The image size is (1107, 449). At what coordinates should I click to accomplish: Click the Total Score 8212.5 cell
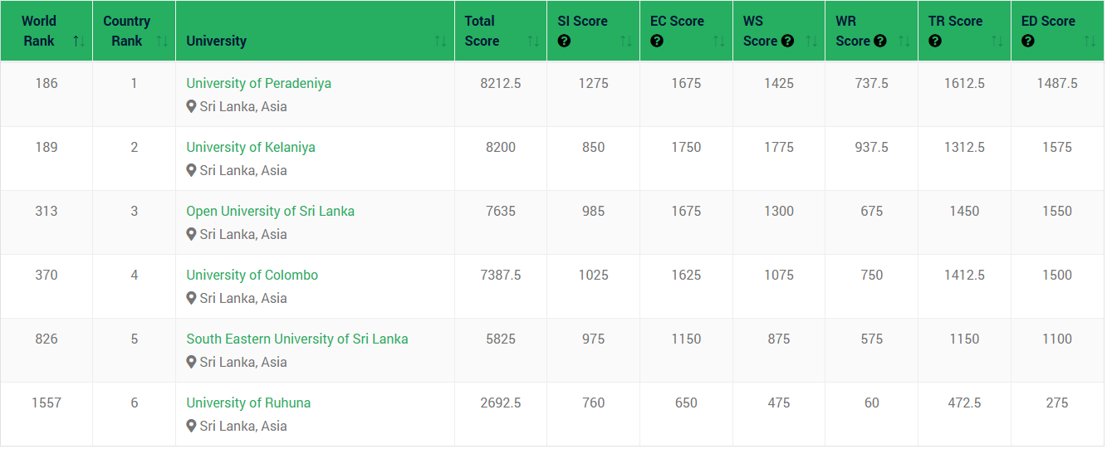(x=501, y=83)
